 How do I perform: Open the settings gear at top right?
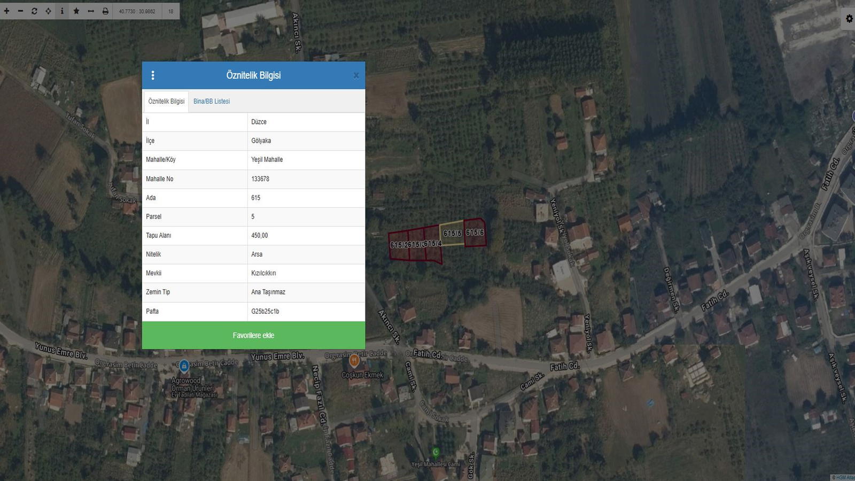[849, 19]
